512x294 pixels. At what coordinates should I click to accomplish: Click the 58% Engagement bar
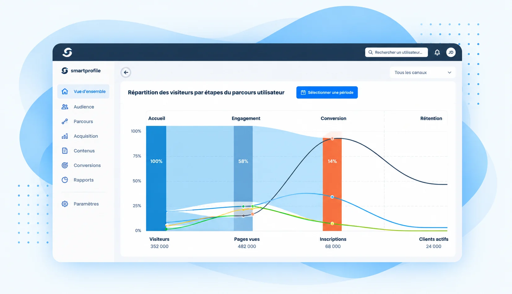(x=243, y=178)
